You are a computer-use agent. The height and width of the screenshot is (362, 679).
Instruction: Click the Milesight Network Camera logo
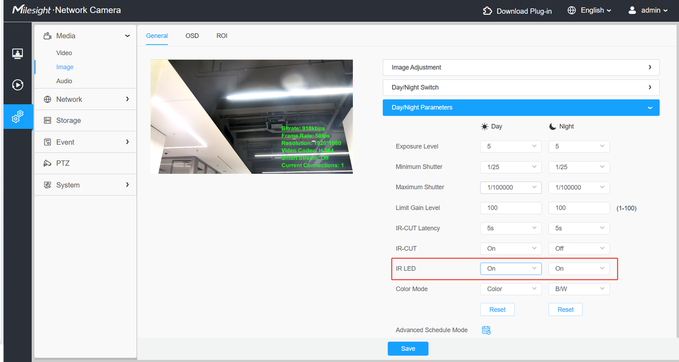(x=66, y=10)
